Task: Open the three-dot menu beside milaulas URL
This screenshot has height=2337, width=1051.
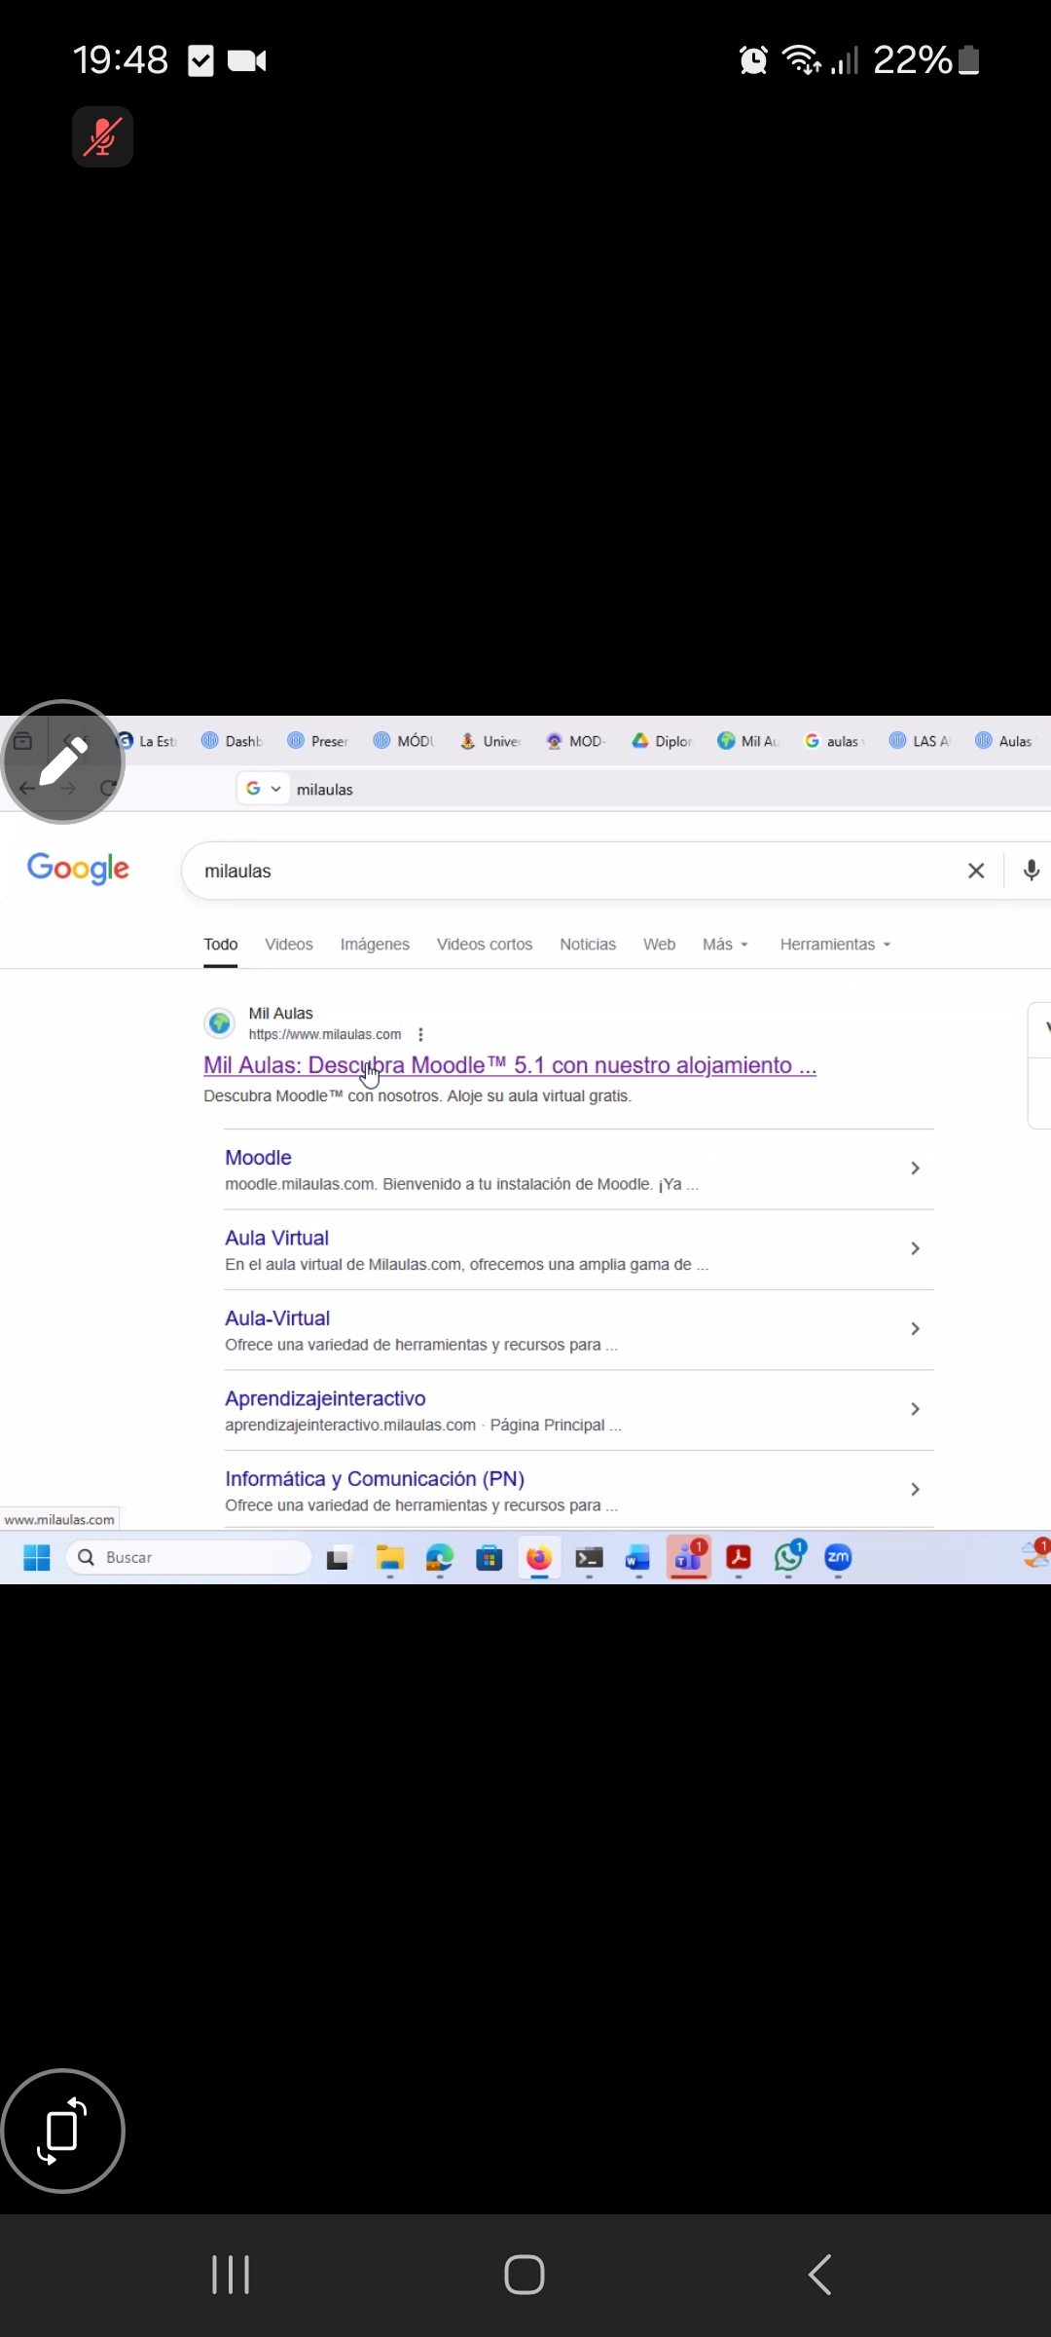Action: pos(420,1034)
